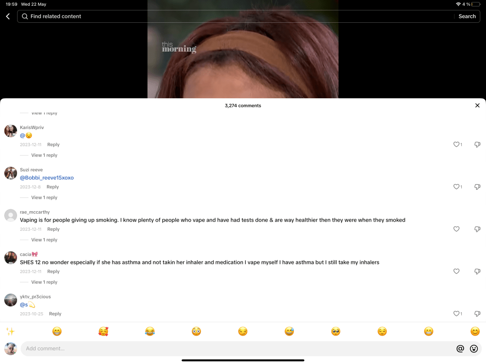
Task: Like the comment by rae_mccarthy
Action: tap(457, 229)
